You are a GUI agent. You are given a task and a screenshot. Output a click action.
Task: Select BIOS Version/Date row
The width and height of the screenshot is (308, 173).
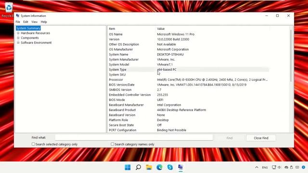pos(189,85)
